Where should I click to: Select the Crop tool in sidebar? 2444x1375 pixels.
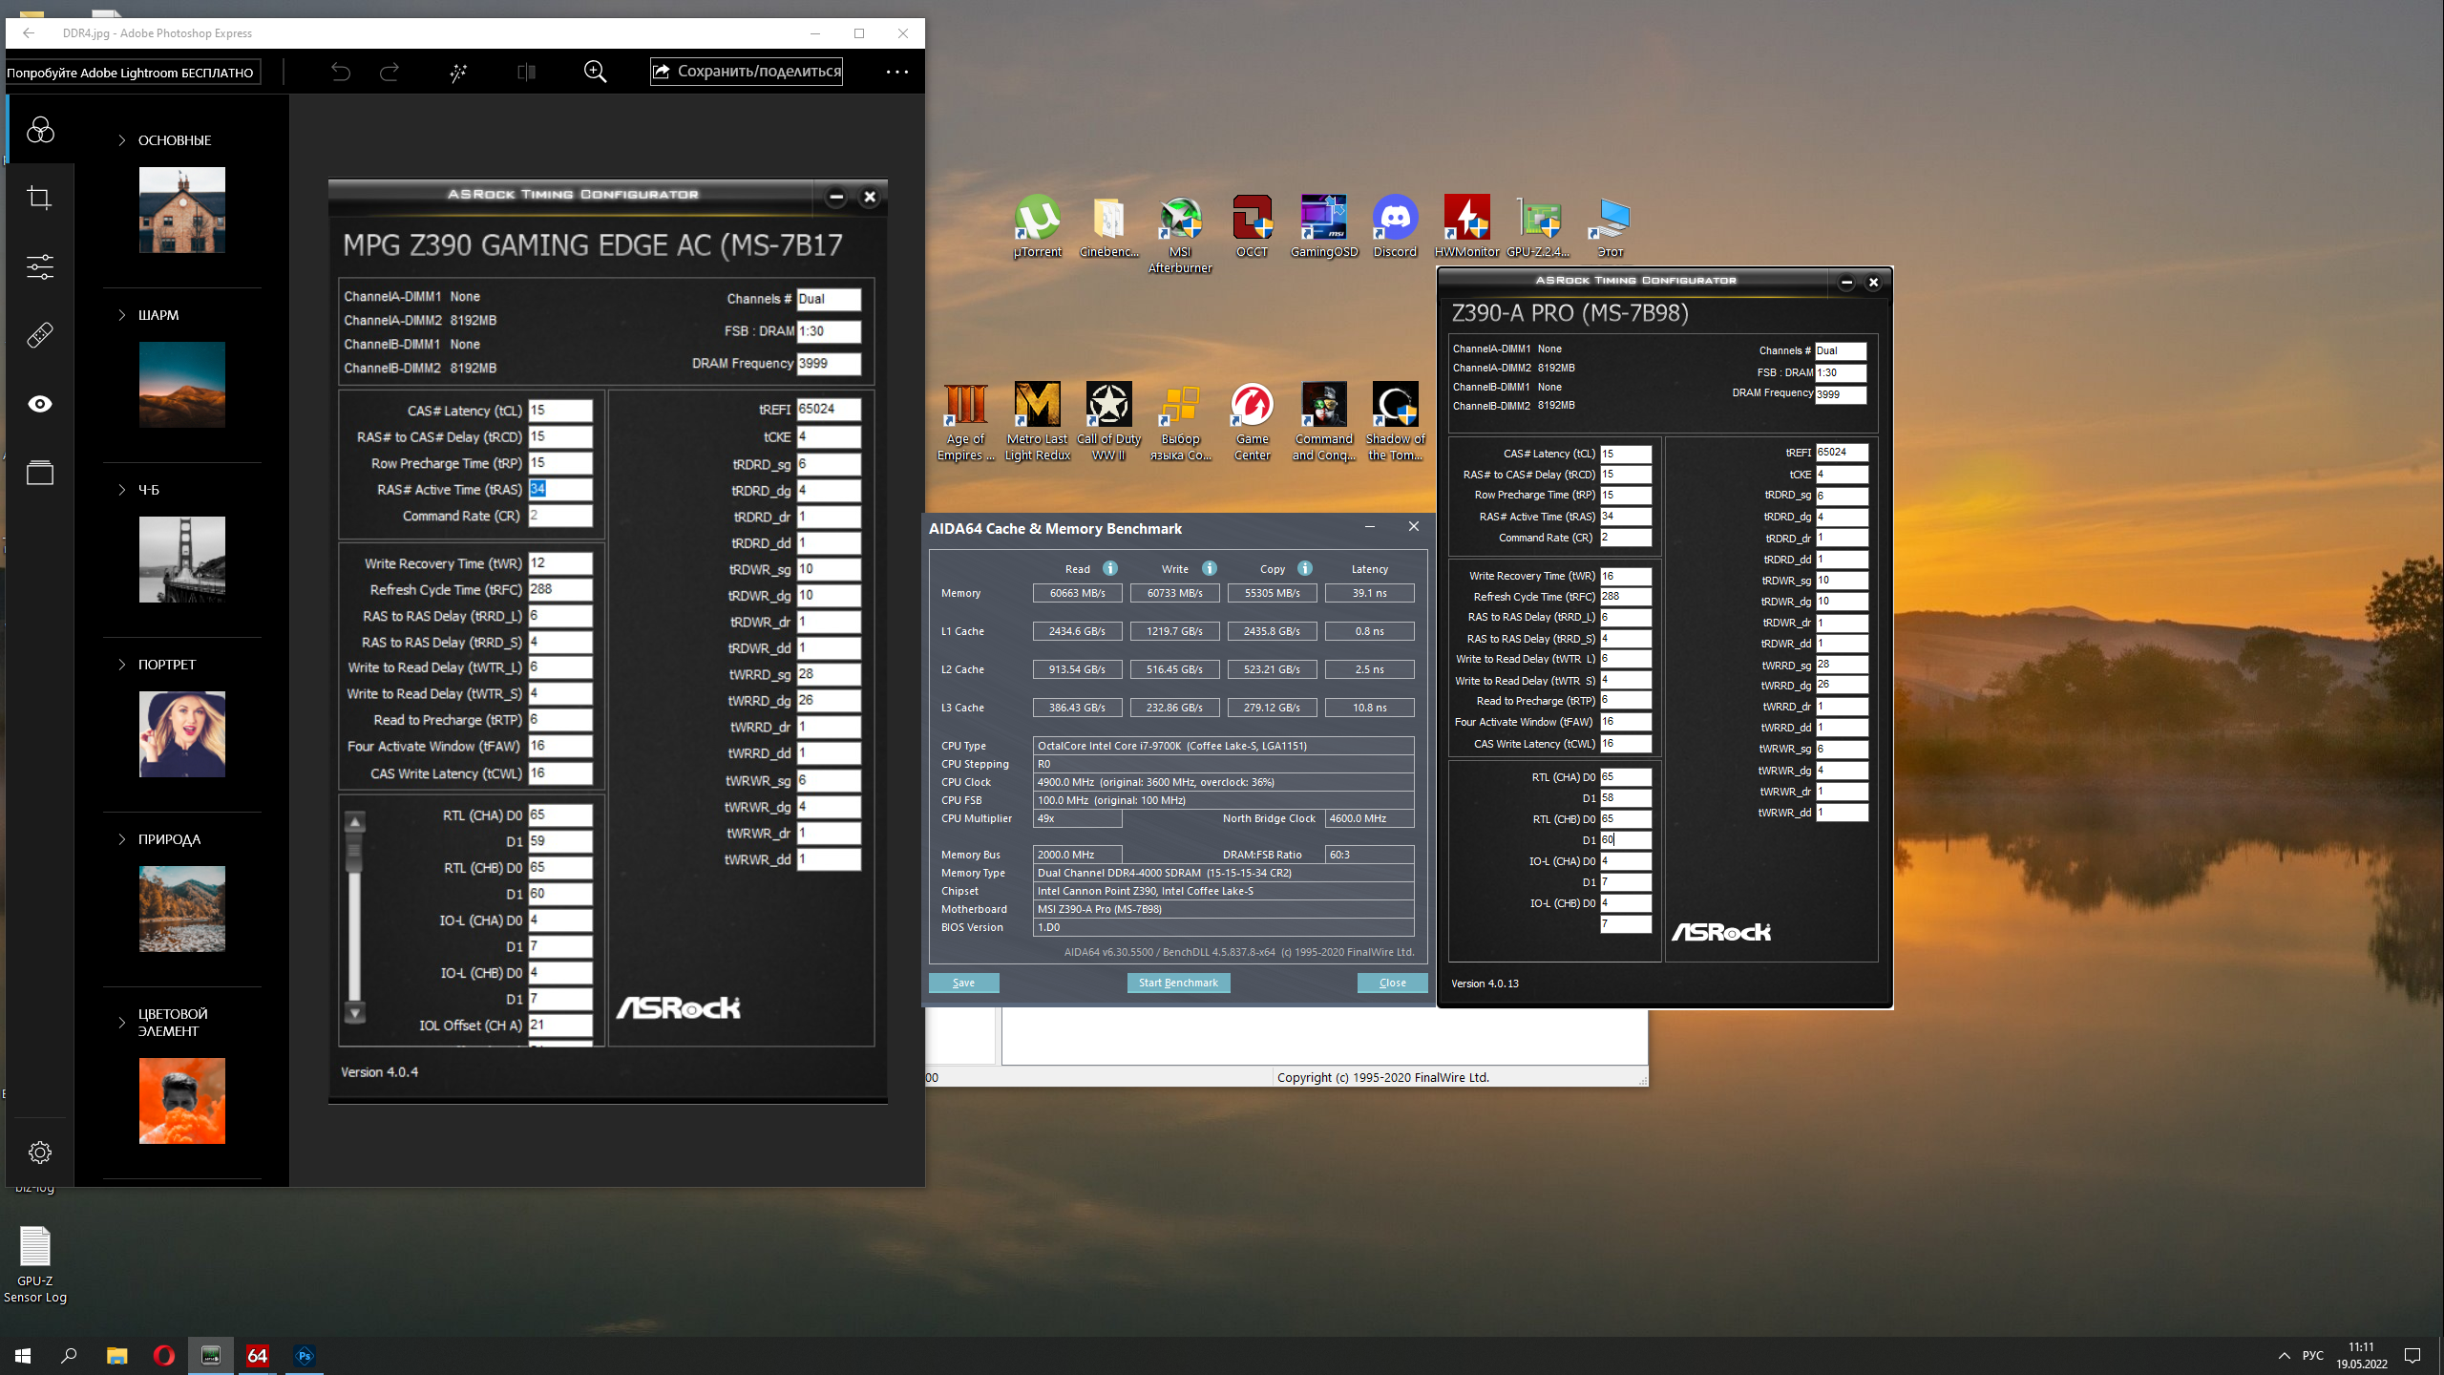(x=39, y=198)
